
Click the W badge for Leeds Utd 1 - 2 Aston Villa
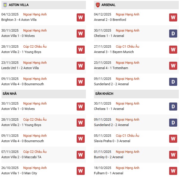tap(81, 66)
